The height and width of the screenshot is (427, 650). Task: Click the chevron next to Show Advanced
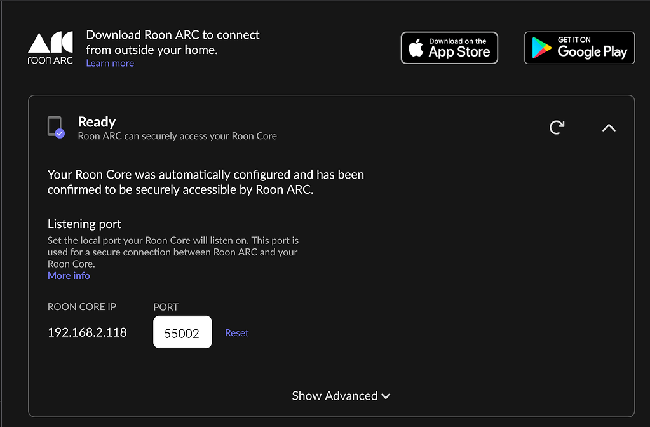[386, 396]
